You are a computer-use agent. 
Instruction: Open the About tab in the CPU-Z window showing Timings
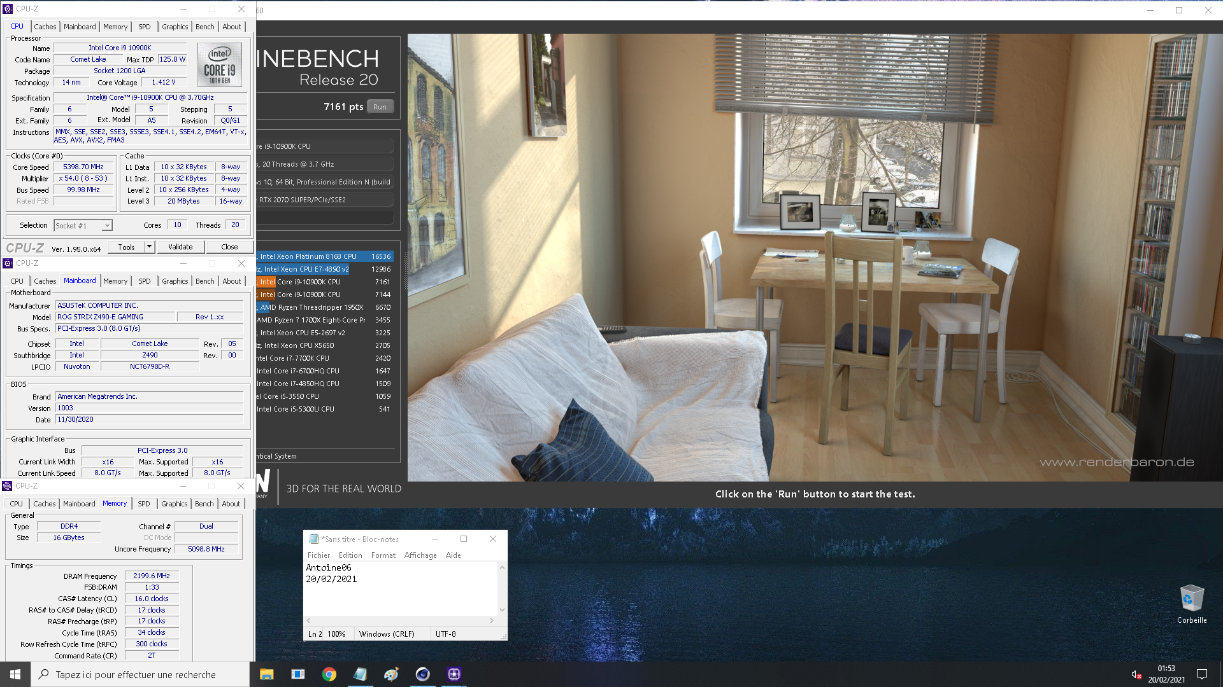pos(231,504)
